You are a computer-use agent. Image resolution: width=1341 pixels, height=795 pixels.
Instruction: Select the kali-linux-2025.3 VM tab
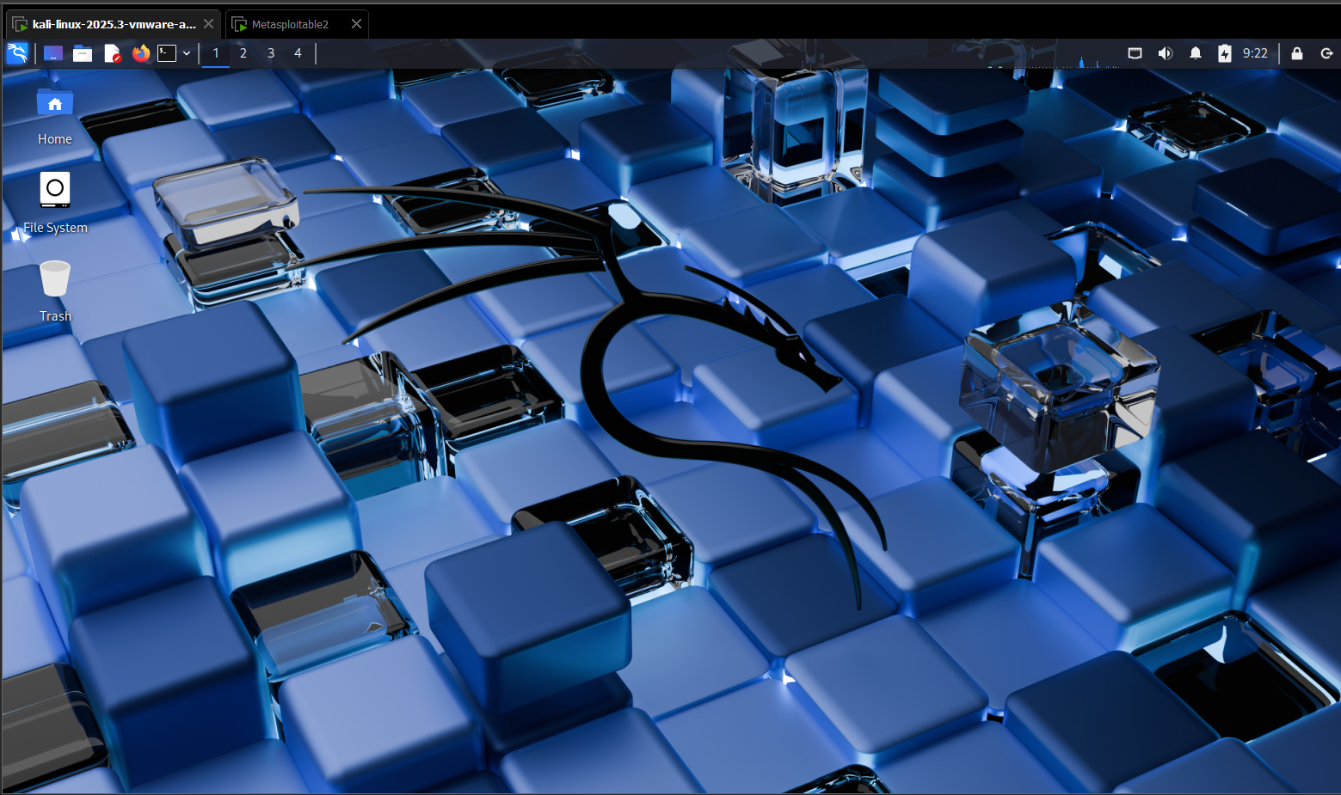pos(114,24)
